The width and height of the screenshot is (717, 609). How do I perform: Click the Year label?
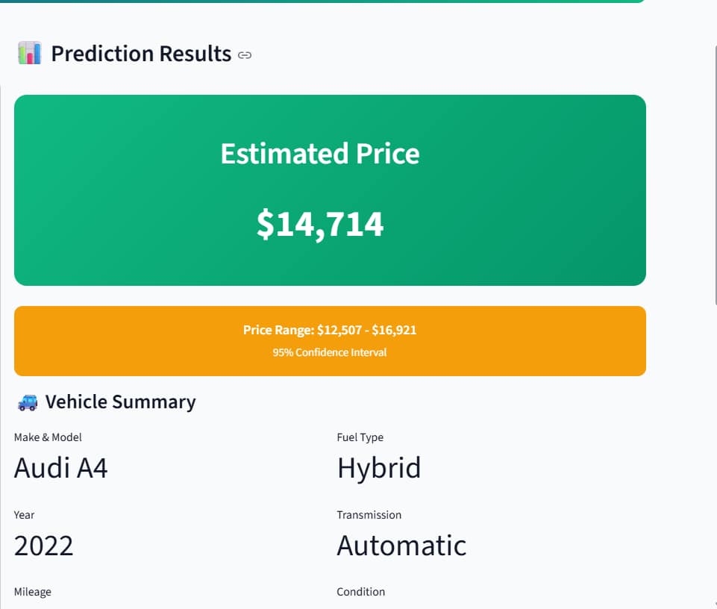25,515
